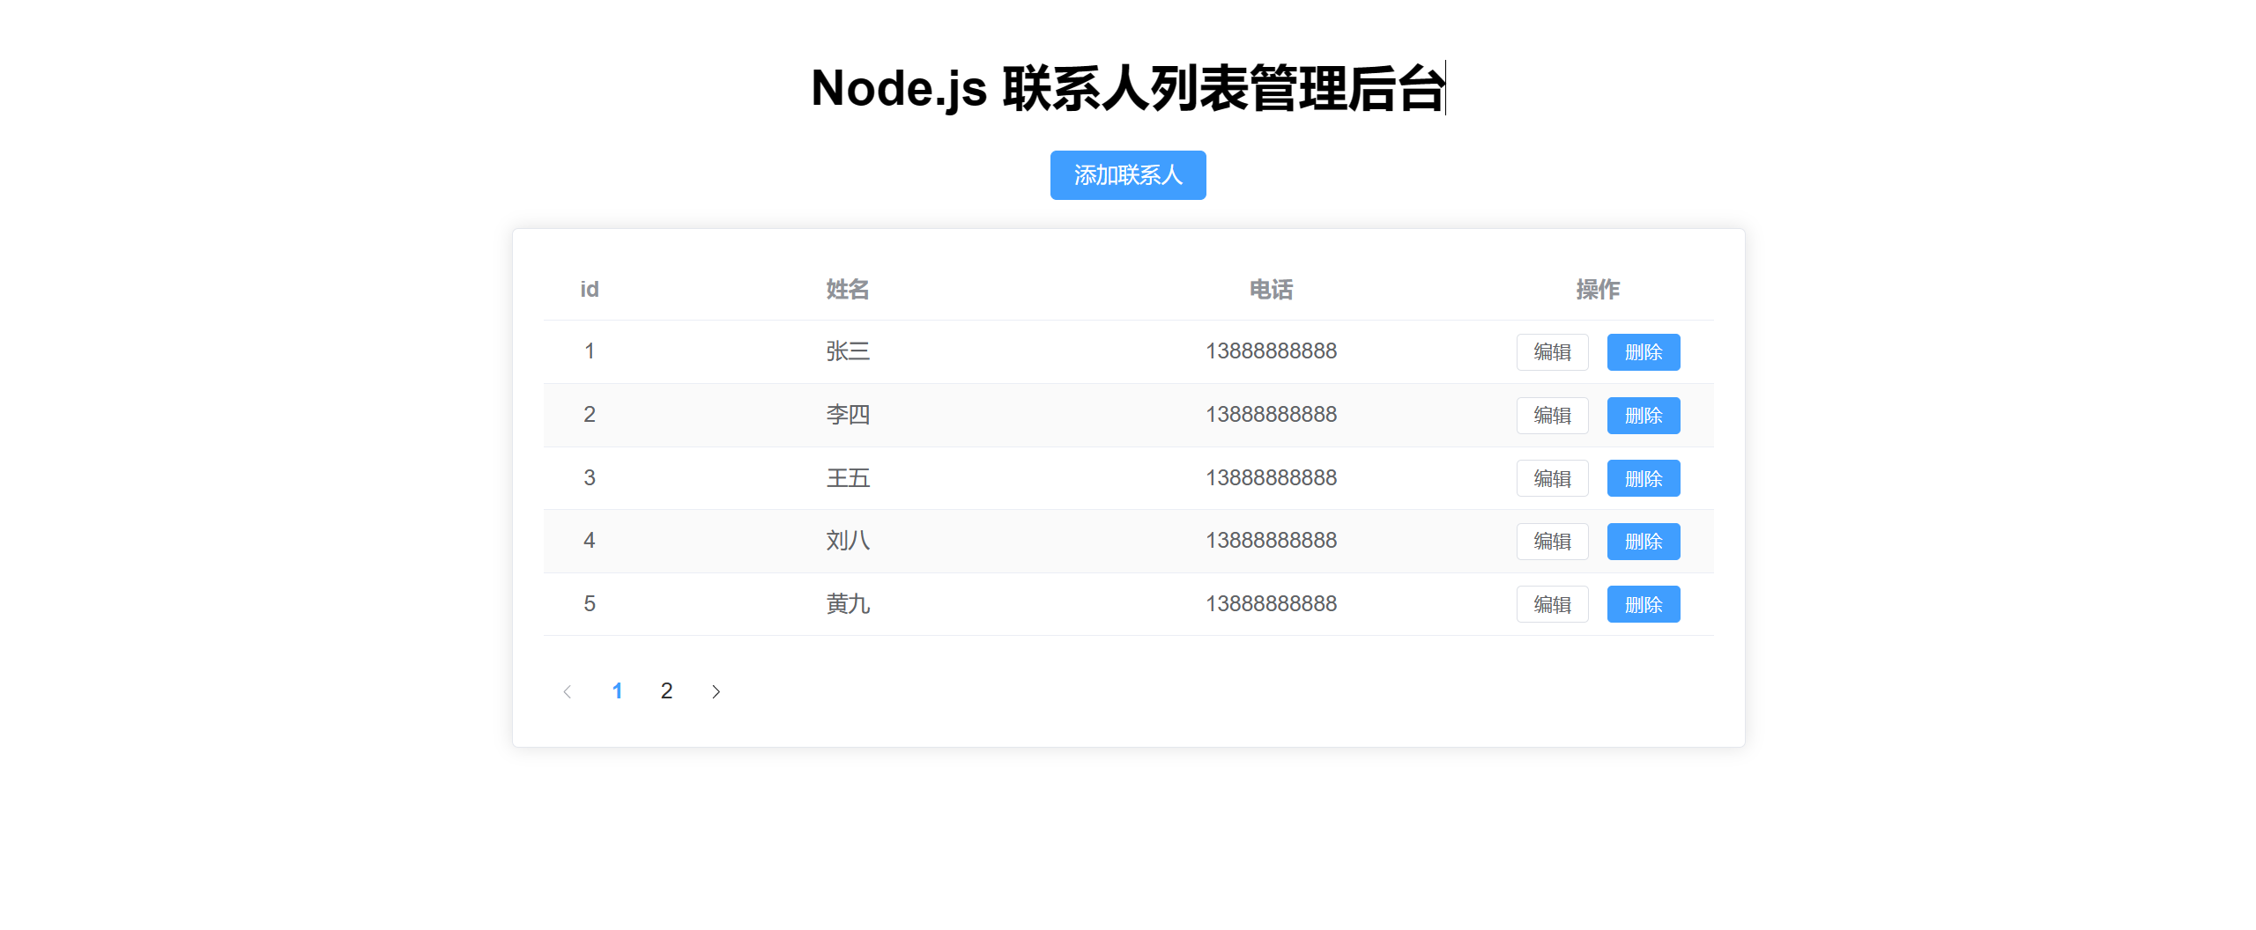Select the name cell 王五
This screenshot has width=2256, height=930.
coord(848,478)
